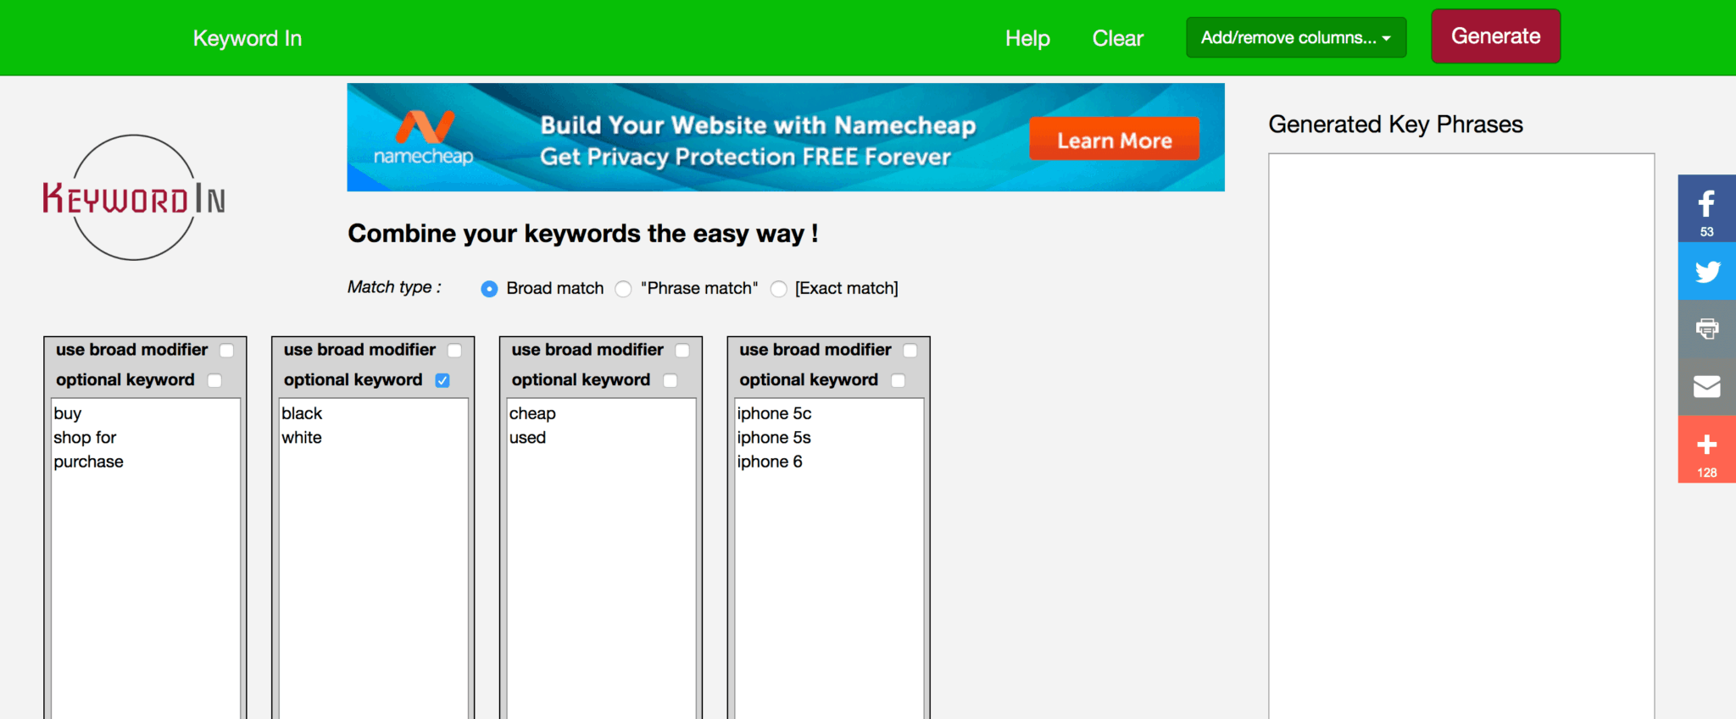Viewport: 1736px width, 719px height.
Task: Select Broad match radio button
Action: pos(489,289)
